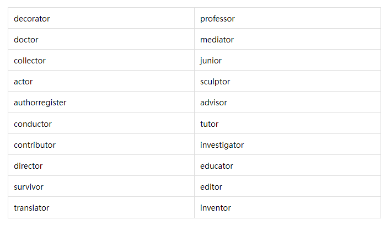Select the word actor
This screenshot has width=391, height=225.
(x=23, y=82)
